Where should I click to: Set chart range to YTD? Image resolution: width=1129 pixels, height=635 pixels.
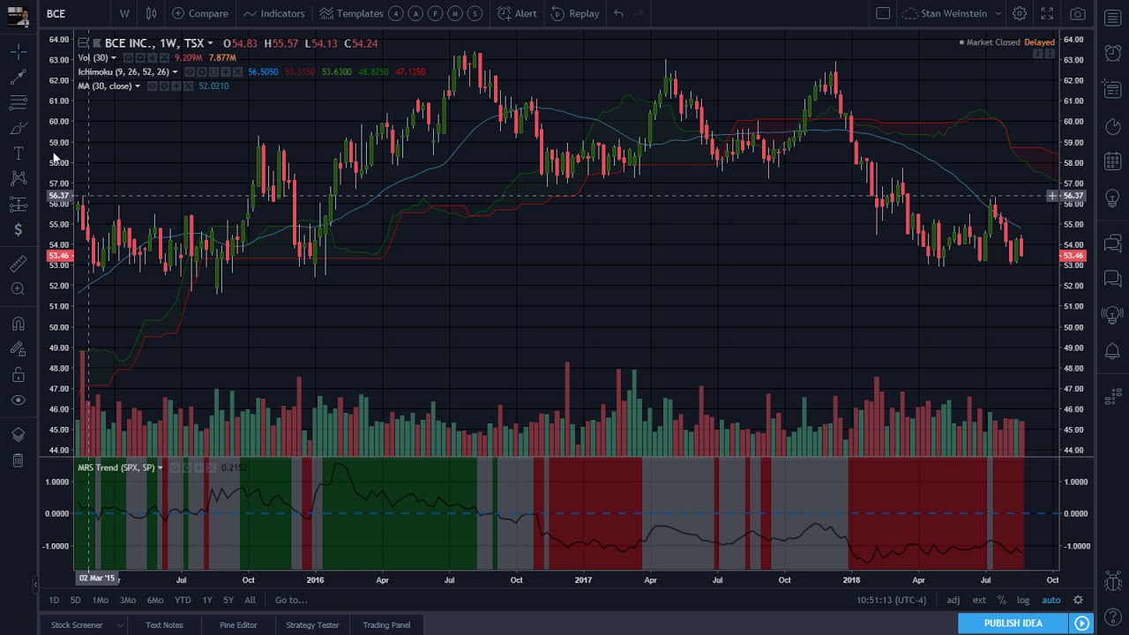coord(183,601)
